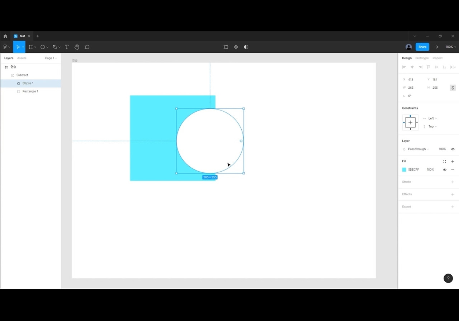Toggle constrain proportions lock
This screenshot has height=321, width=459.
click(x=453, y=88)
